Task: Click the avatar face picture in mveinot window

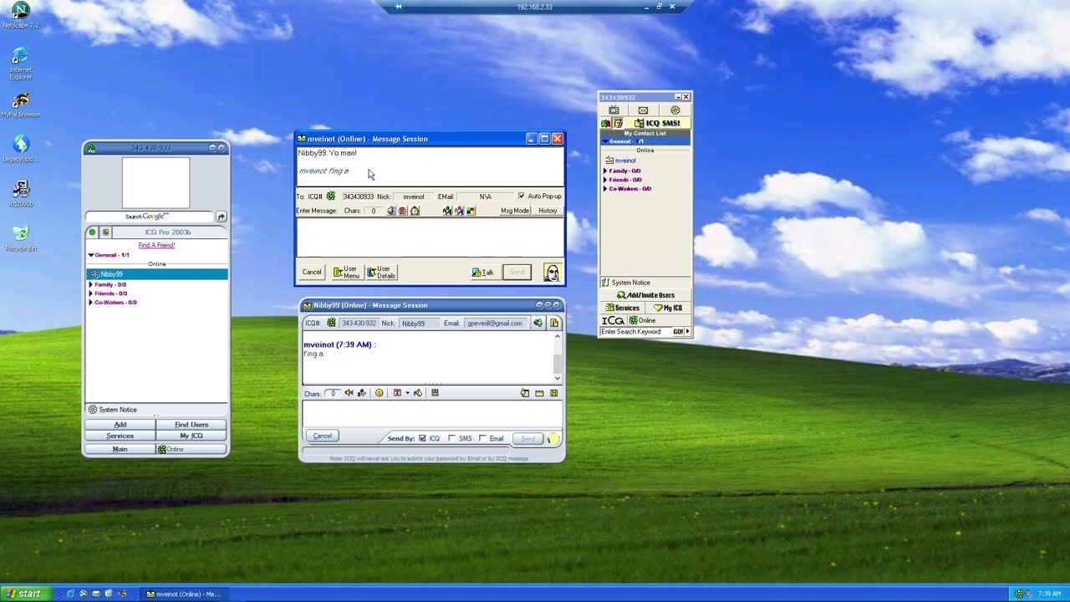Action: pyautogui.click(x=552, y=273)
